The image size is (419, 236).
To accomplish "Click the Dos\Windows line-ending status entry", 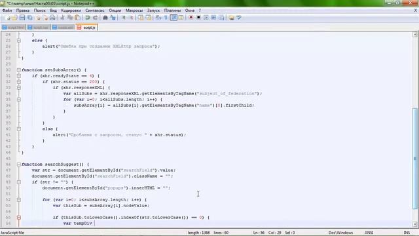I will pyautogui.click(x=340, y=233).
